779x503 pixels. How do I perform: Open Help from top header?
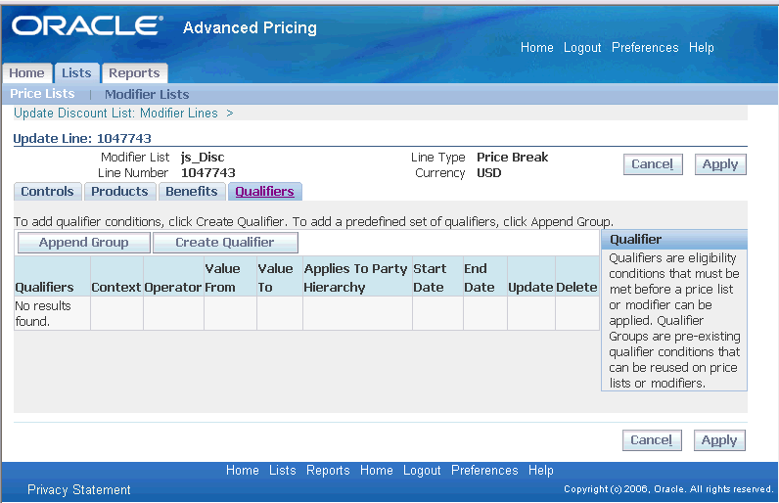(702, 48)
